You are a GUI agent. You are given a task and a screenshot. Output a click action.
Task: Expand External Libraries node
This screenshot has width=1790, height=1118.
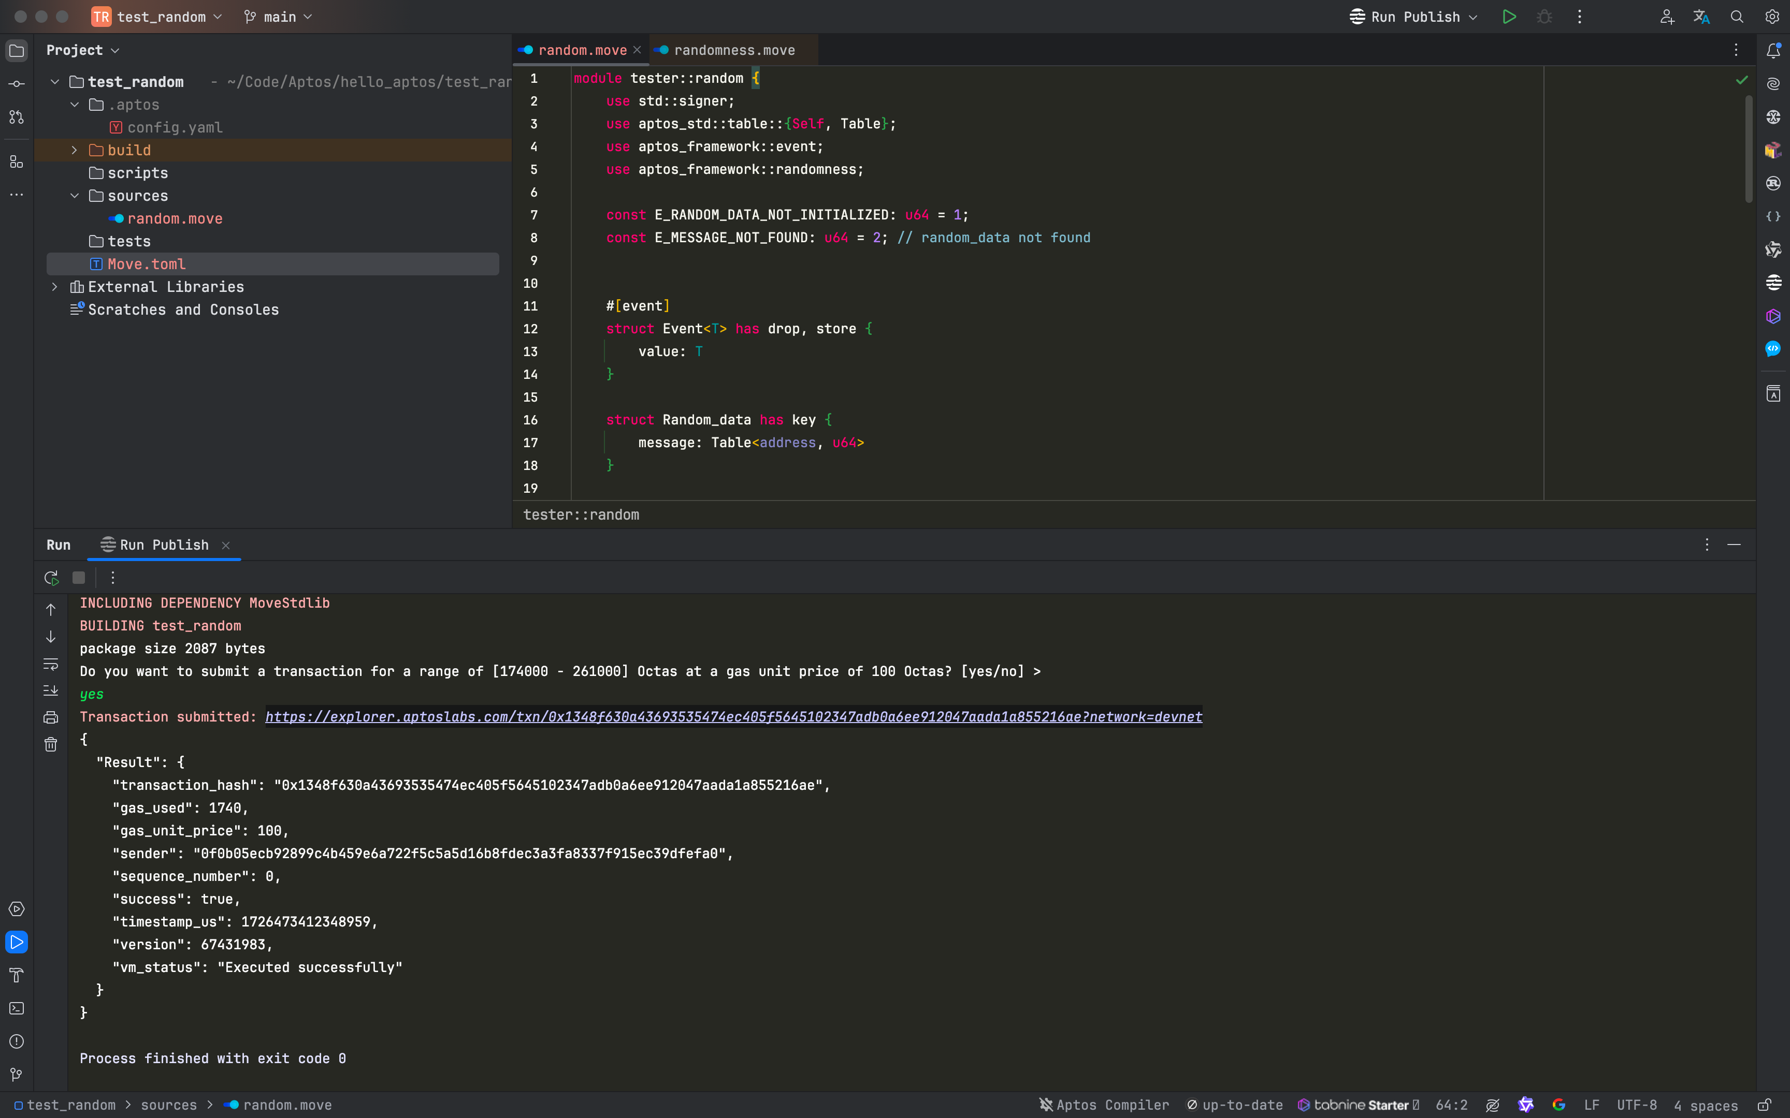click(x=55, y=287)
